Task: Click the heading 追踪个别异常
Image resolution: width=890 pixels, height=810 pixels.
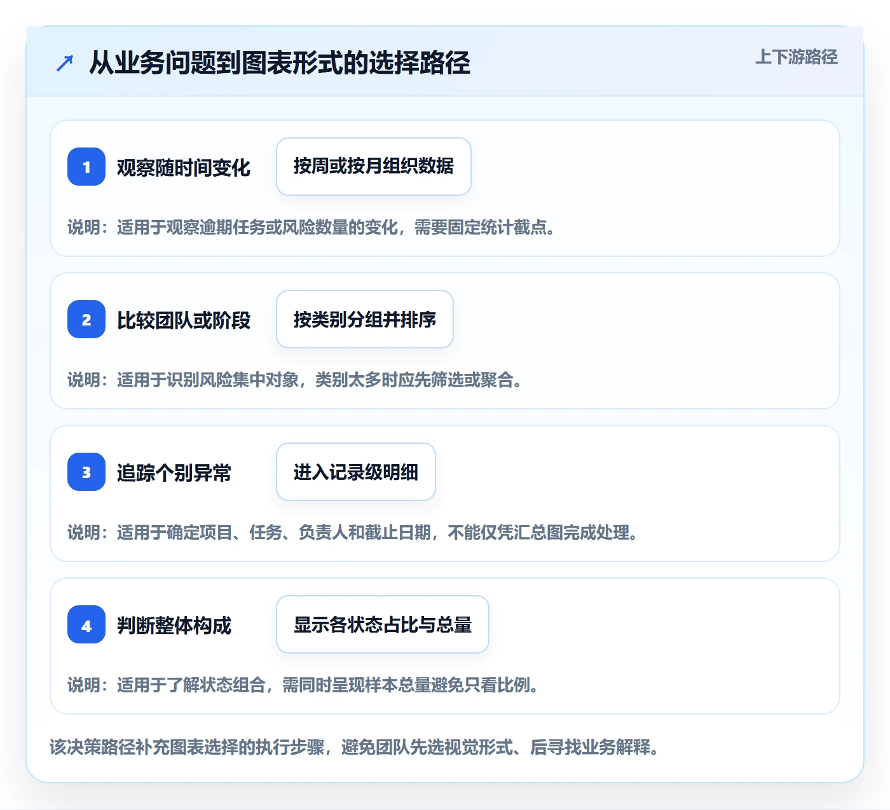Action: click(174, 472)
